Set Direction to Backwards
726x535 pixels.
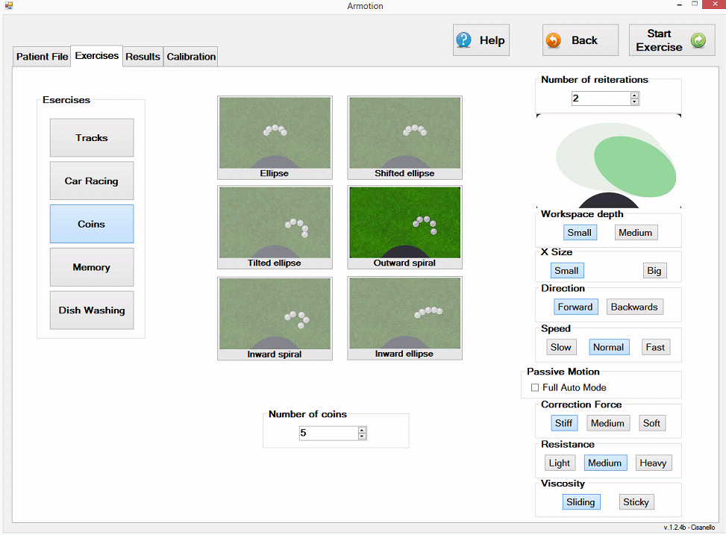point(634,307)
